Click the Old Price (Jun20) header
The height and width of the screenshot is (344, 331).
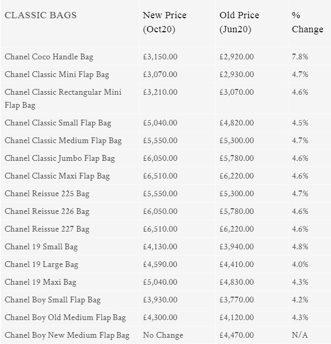pyautogui.click(x=238, y=22)
